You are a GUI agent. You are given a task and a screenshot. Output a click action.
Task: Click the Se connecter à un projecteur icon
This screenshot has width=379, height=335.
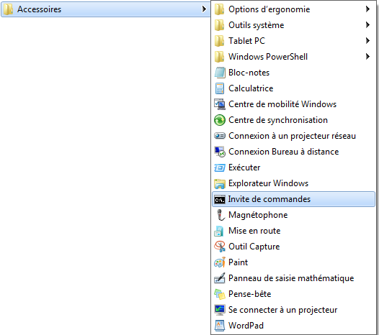(220, 310)
